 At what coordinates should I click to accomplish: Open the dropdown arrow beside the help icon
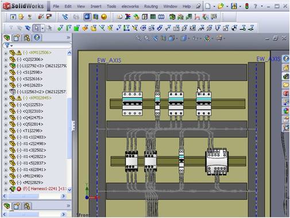tap(262, 7)
